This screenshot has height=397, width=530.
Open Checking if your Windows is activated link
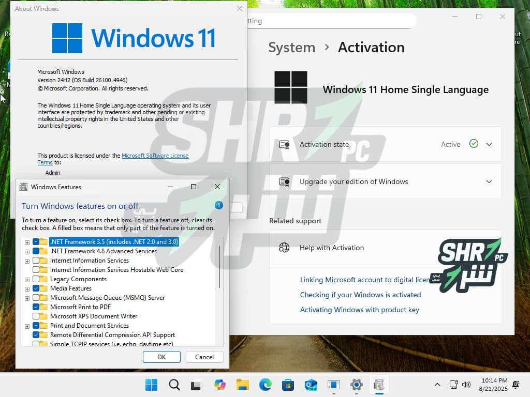pos(360,295)
